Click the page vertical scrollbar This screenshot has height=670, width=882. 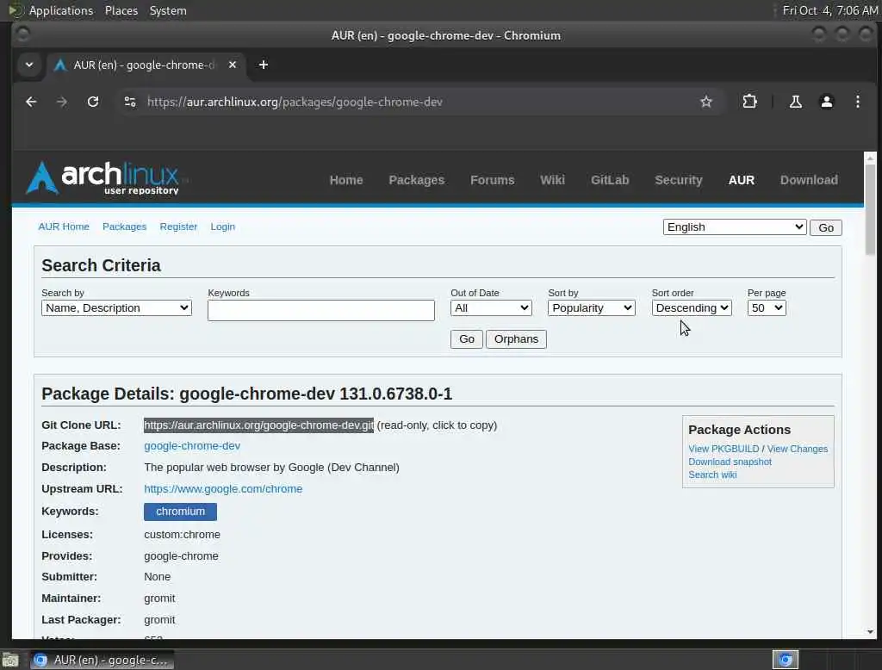(x=870, y=208)
